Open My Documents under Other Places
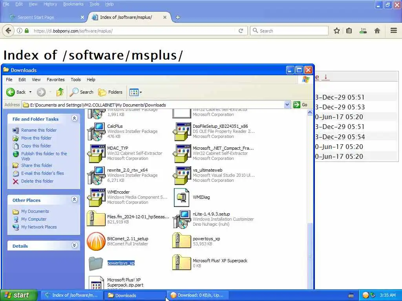402x301 pixels. pos(35,211)
